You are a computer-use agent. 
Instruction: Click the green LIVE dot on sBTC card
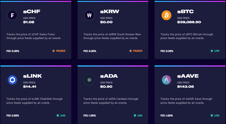212,51
